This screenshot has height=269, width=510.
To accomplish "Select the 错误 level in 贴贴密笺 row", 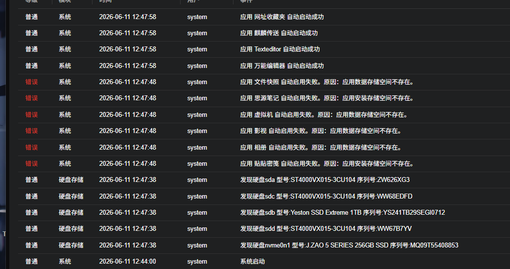I will 31,164.
